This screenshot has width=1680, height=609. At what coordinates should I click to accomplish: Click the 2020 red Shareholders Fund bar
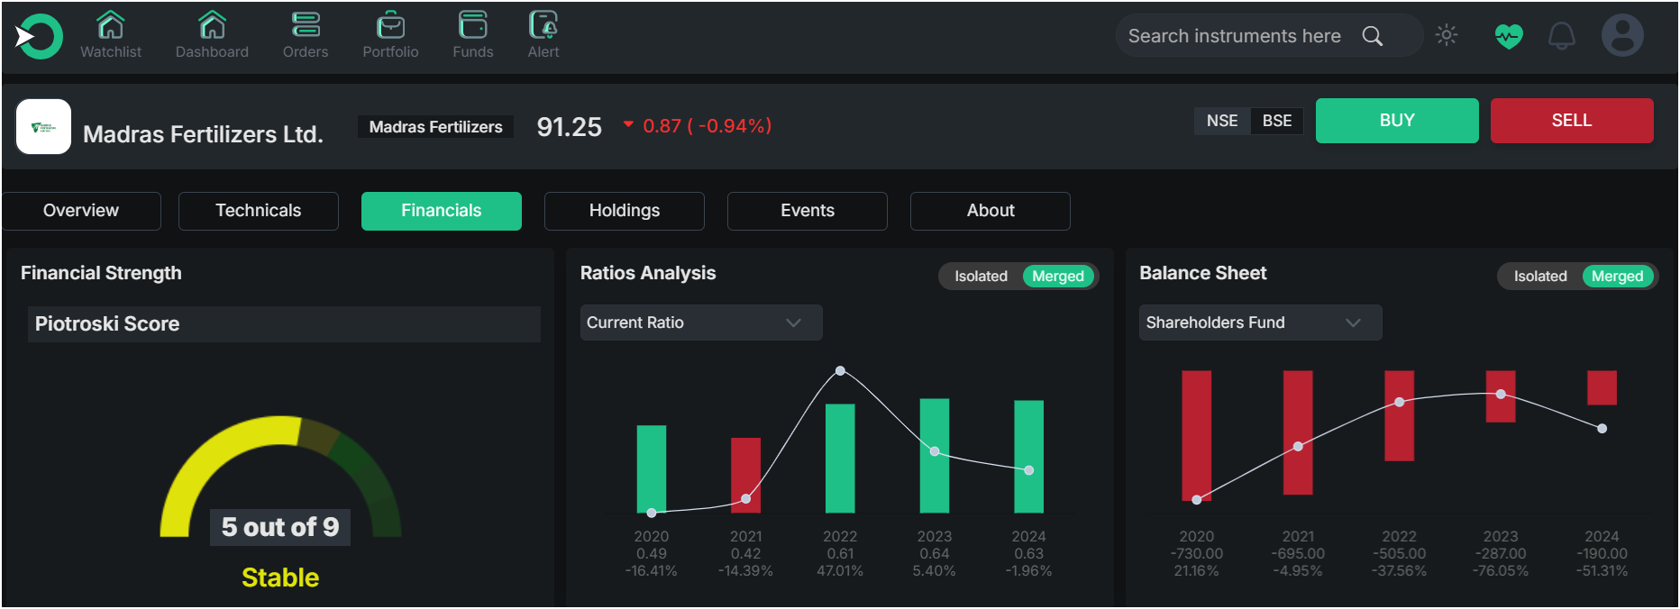click(1196, 435)
